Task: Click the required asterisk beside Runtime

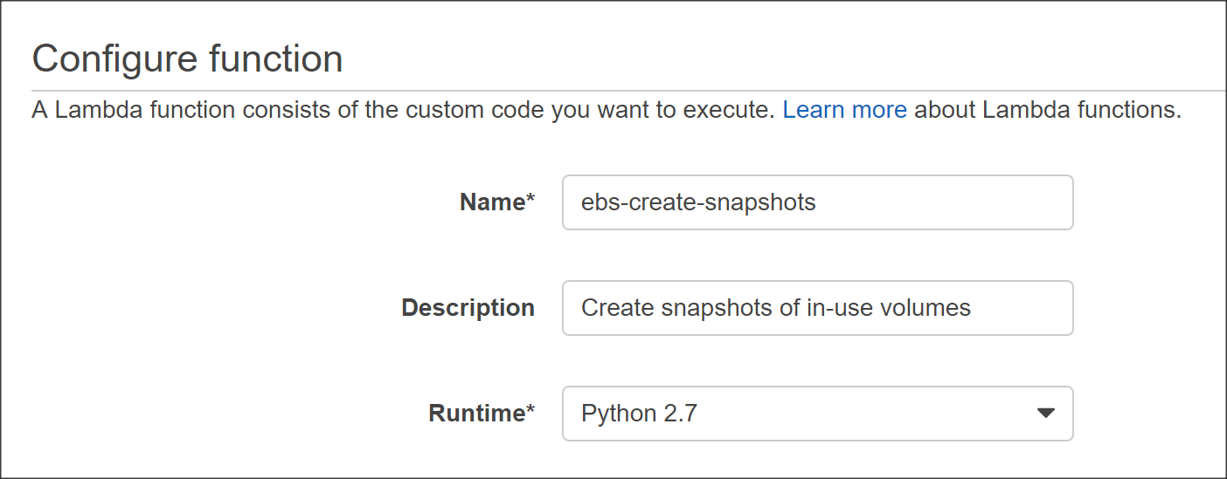Action: click(530, 409)
